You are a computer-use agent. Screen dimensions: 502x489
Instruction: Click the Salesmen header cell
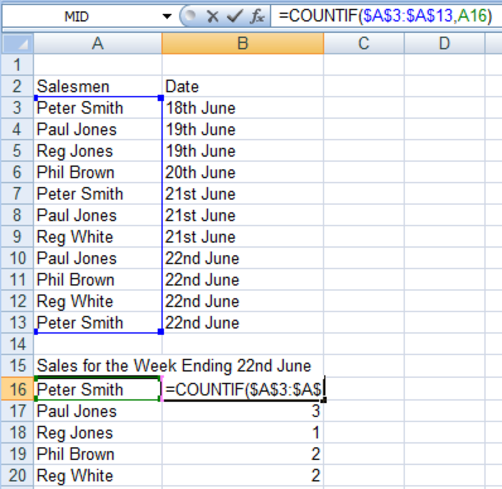click(97, 86)
